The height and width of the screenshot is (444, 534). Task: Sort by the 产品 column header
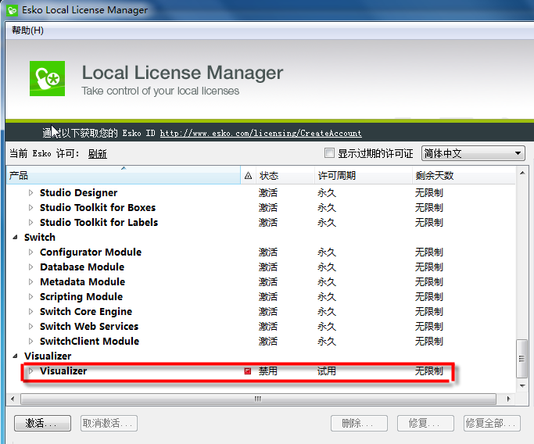117,176
